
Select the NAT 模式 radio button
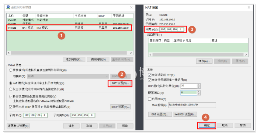pyautogui.click(x=11, y=83)
